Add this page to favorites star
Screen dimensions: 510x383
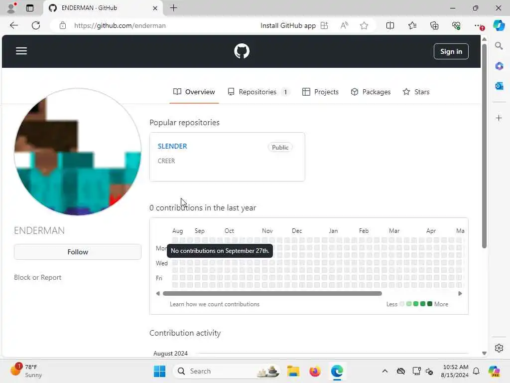[x=364, y=25]
